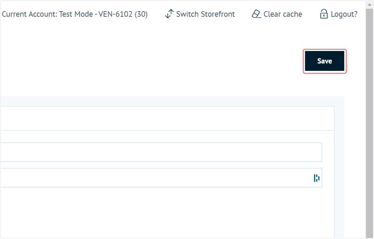Click the empty header row of the form card

pos(167,118)
